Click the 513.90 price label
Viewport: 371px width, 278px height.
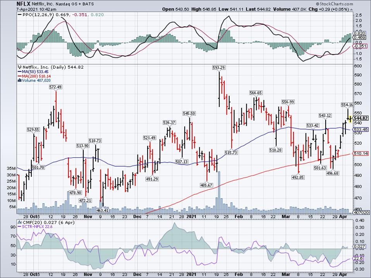[x=82, y=146]
